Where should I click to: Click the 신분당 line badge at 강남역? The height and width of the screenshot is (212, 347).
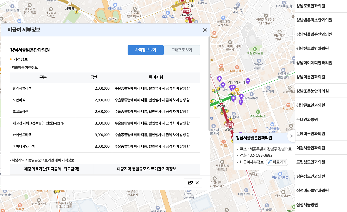tap(229, 124)
